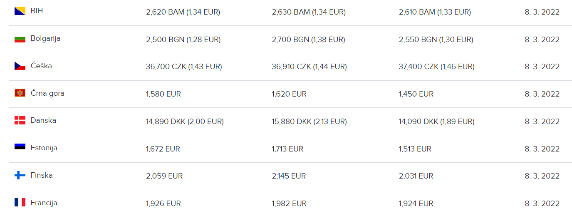Screen dimensions: 572x216
Task: Click the Estonija country name
Action: (44, 148)
